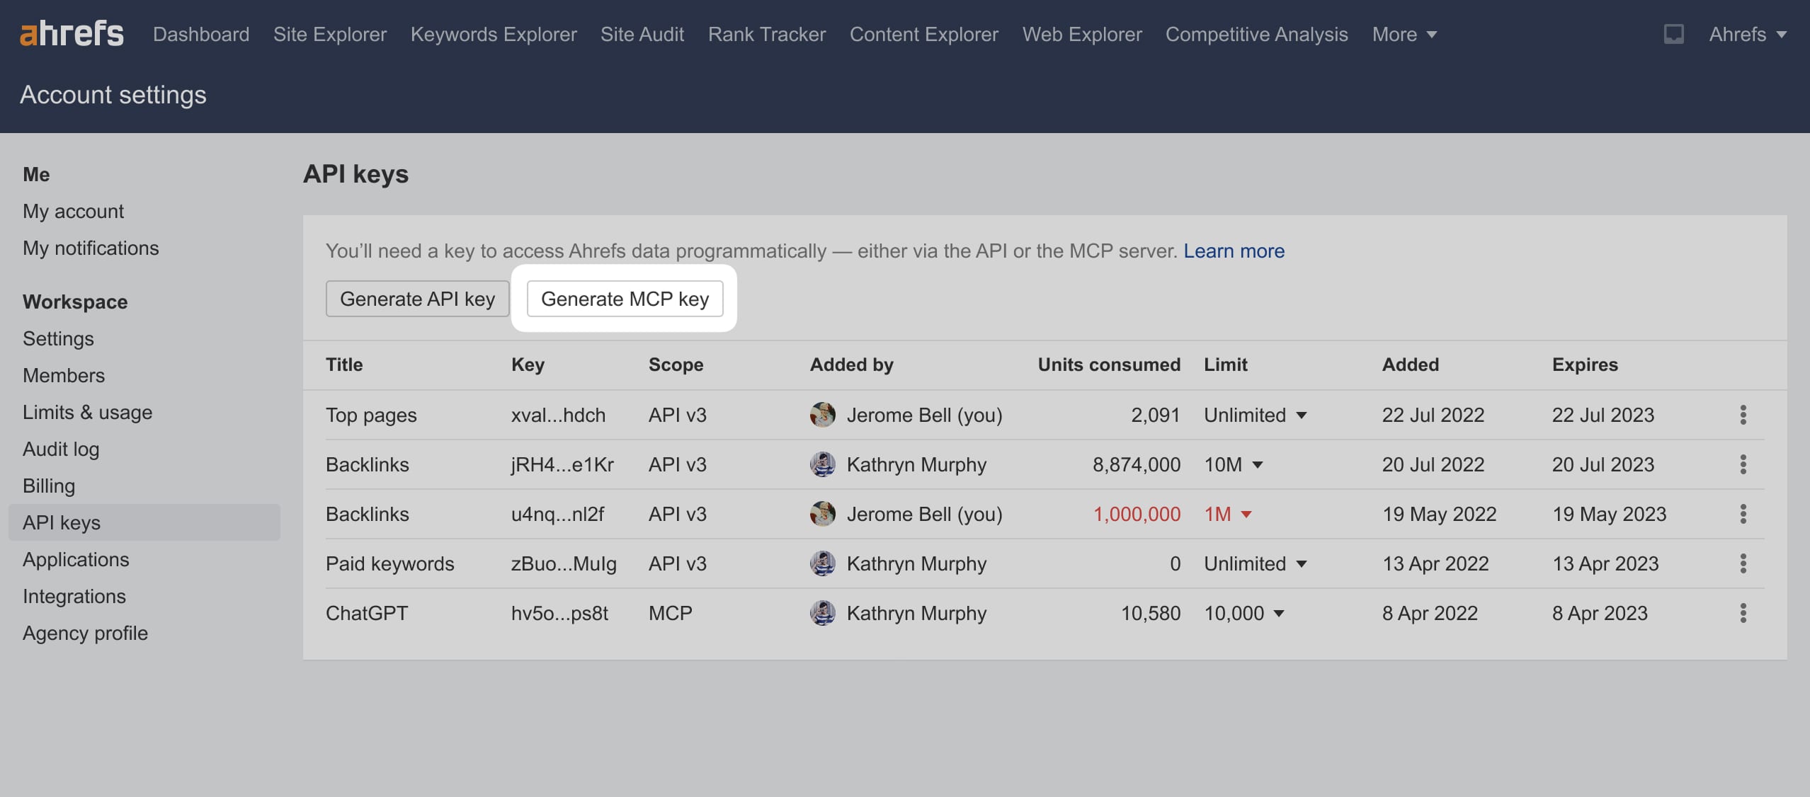Viewport: 1810px width, 797px height.
Task: Expand the More navigation menu
Action: 1404,34
